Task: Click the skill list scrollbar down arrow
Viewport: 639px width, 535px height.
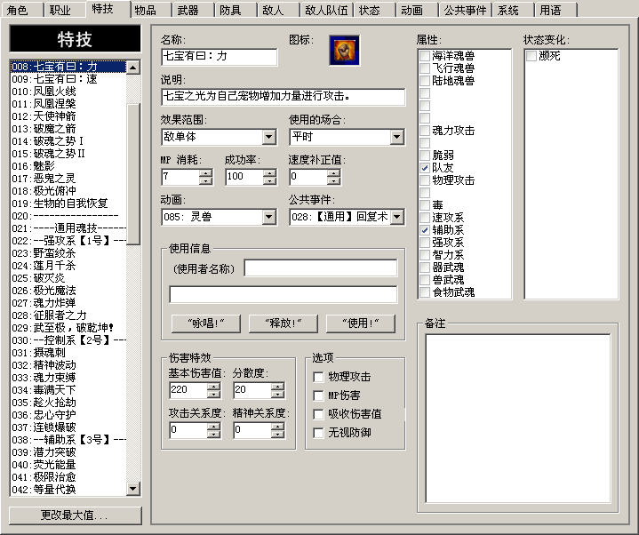Action: click(133, 488)
